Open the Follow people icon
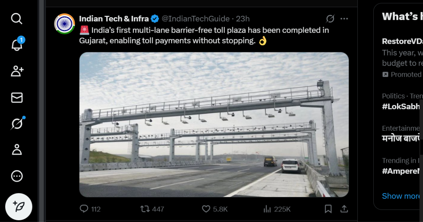This screenshot has height=222, width=423. click(x=17, y=71)
